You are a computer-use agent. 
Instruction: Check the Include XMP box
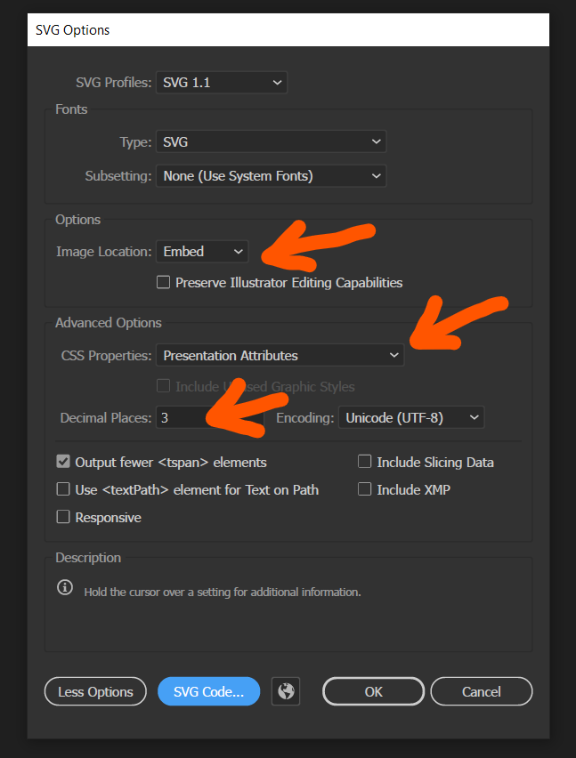click(365, 489)
